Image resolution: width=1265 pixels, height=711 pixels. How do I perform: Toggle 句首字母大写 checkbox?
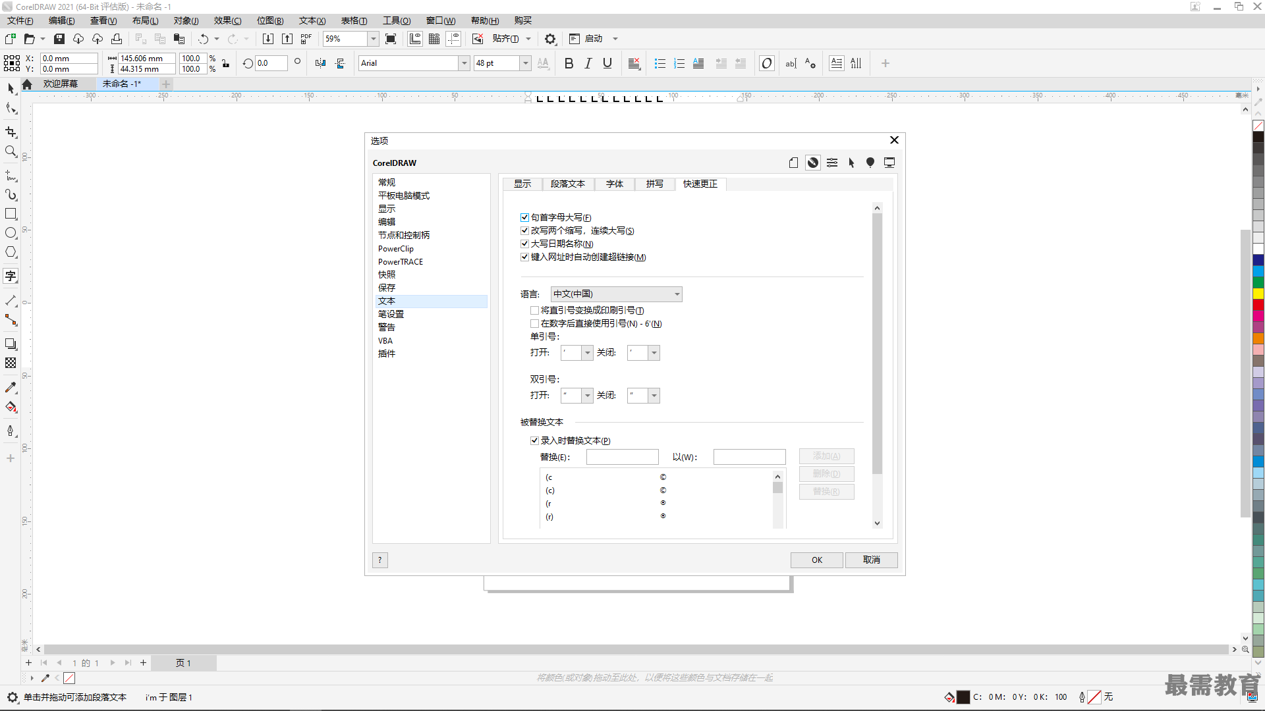524,217
